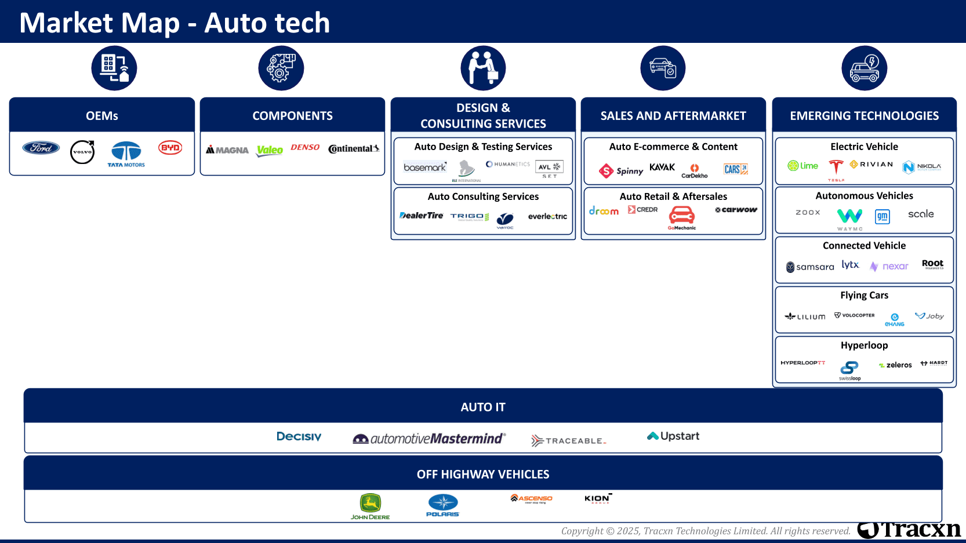
Task: Click the Waymo logo
Action: click(849, 220)
